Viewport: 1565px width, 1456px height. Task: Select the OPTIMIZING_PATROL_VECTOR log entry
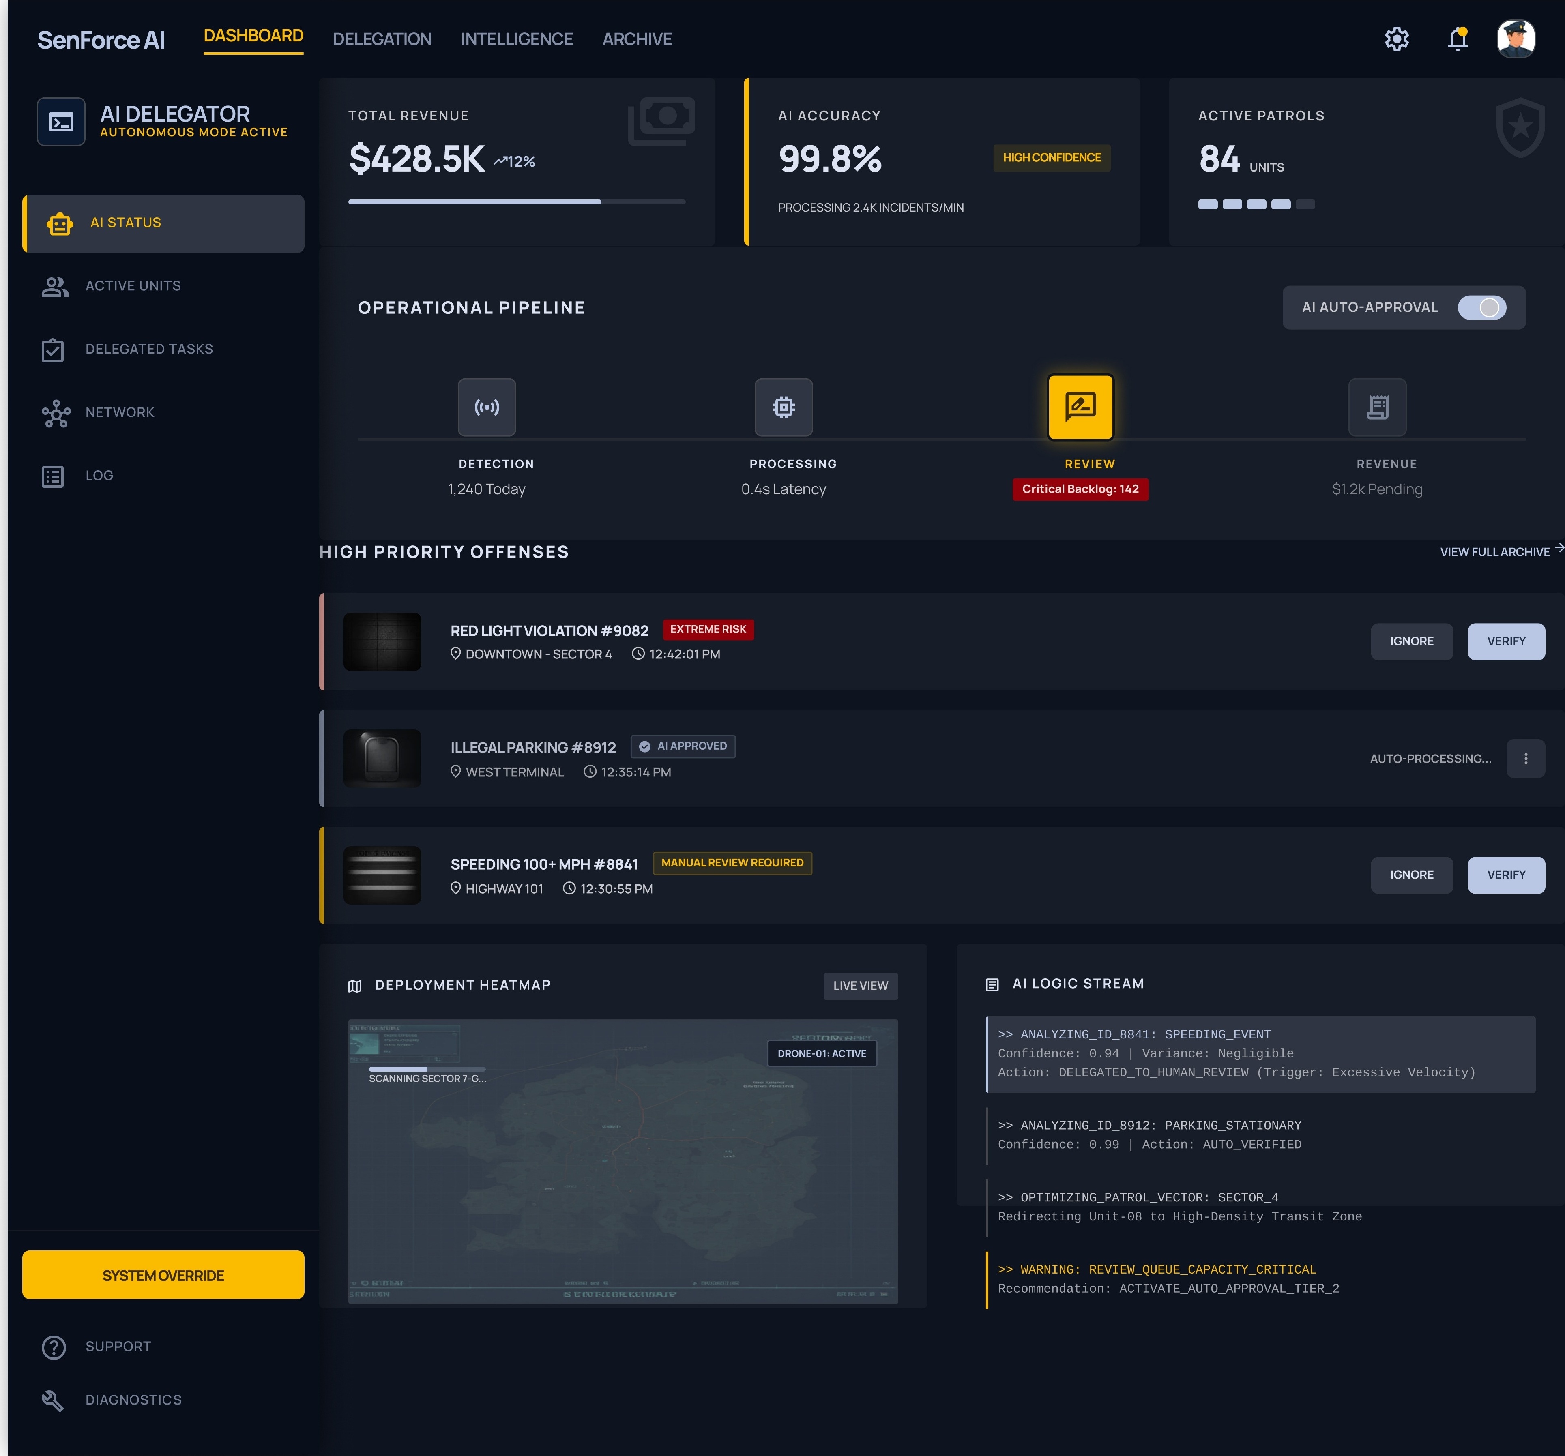(x=1260, y=1208)
